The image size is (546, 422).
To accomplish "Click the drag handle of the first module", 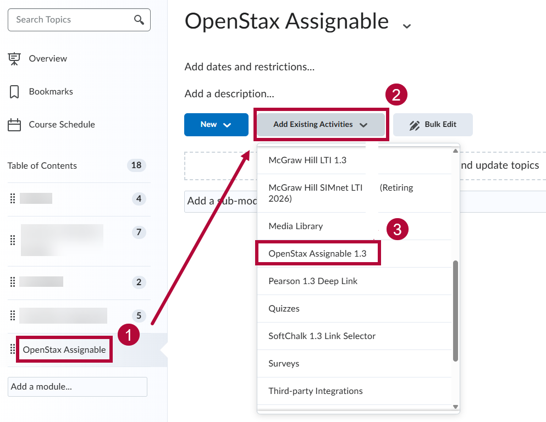I will [12, 199].
